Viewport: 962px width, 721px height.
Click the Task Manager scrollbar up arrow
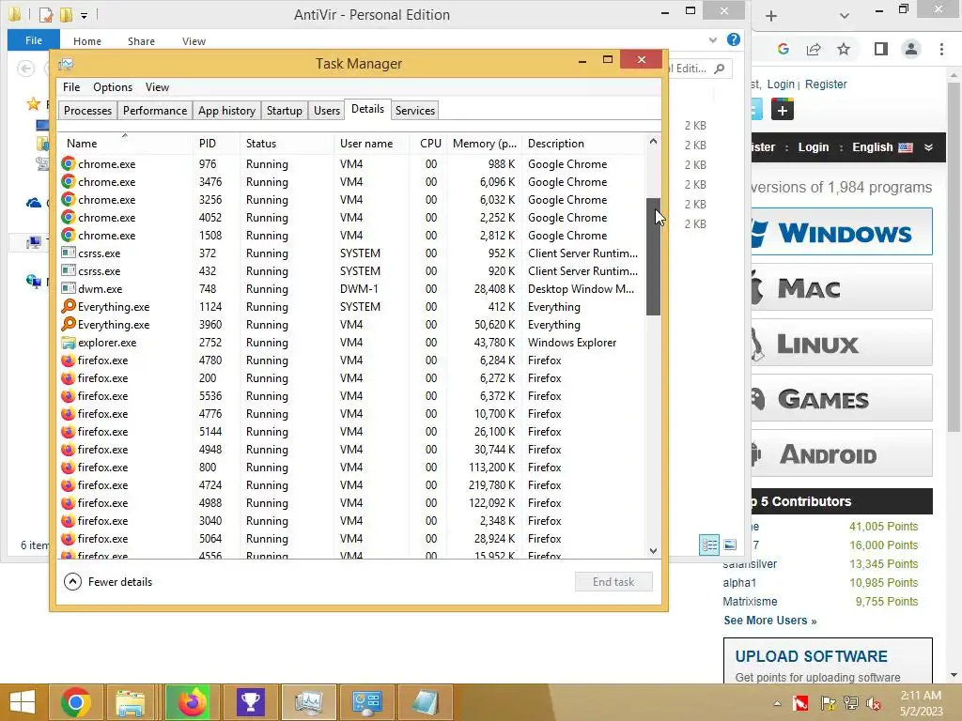point(653,142)
